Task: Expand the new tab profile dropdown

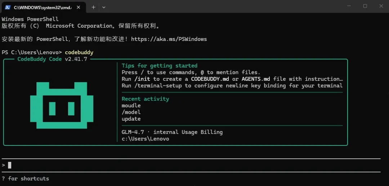Action: [x=104, y=8]
